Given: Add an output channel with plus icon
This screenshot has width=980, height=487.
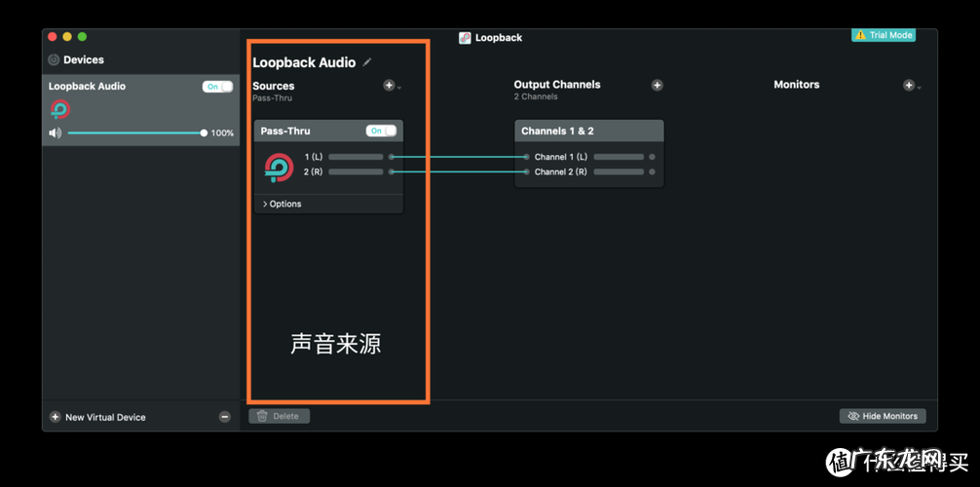Looking at the screenshot, I should click(x=657, y=85).
